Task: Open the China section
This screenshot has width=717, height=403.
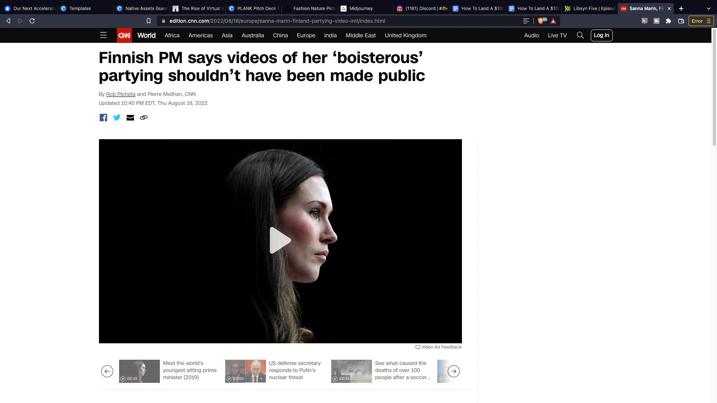Action: point(280,35)
